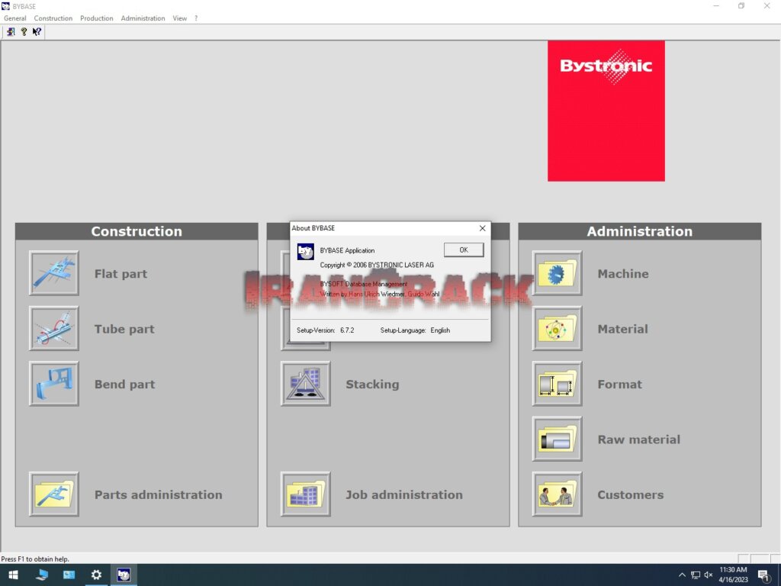The image size is (781, 586).
Task: Open Material administration
Action: [557, 328]
